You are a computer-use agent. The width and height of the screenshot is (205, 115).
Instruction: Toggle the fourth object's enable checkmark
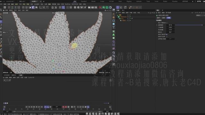click(x=130, y=20)
